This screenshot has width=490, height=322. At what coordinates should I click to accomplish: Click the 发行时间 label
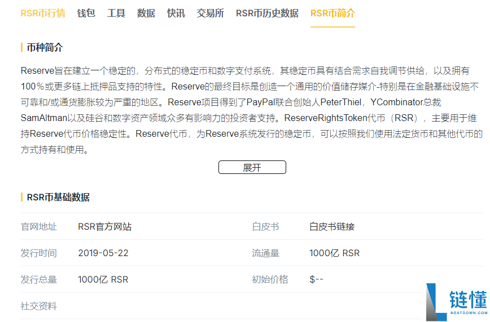[x=39, y=253]
